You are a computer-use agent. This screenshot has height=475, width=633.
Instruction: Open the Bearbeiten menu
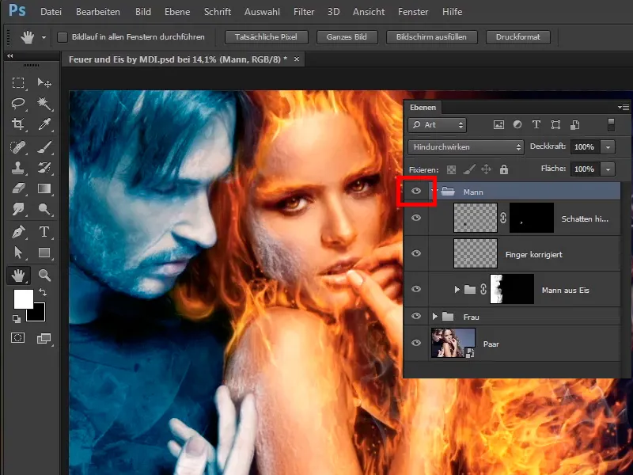pos(97,12)
